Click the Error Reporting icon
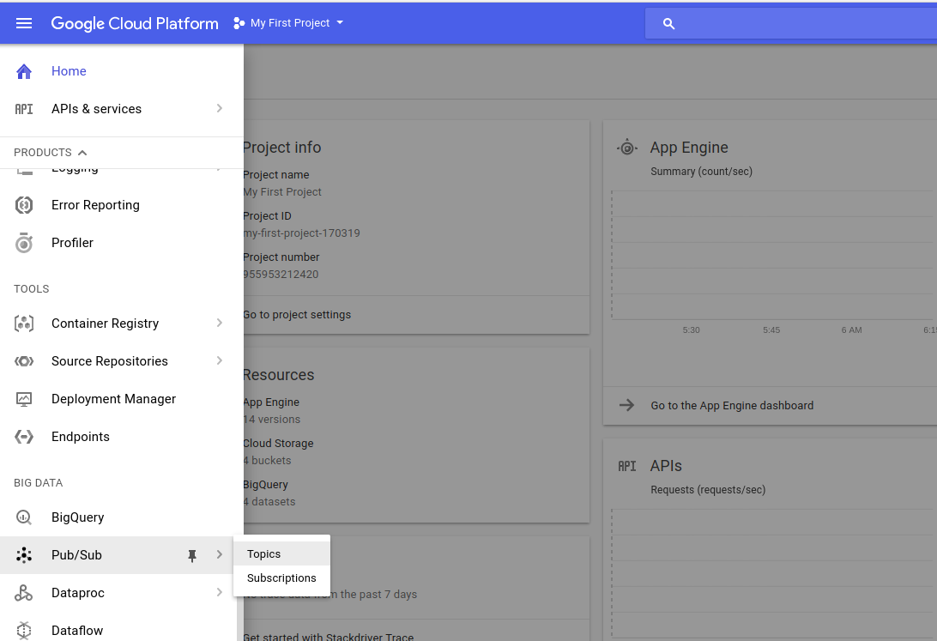The image size is (937, 641). (24, 205)
